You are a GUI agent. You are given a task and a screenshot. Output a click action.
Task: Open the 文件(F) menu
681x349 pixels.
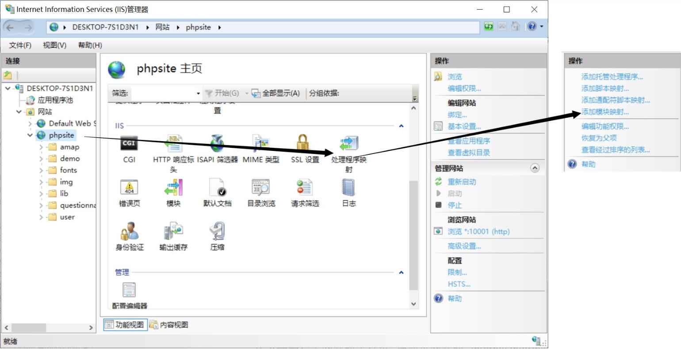[20, 45]
